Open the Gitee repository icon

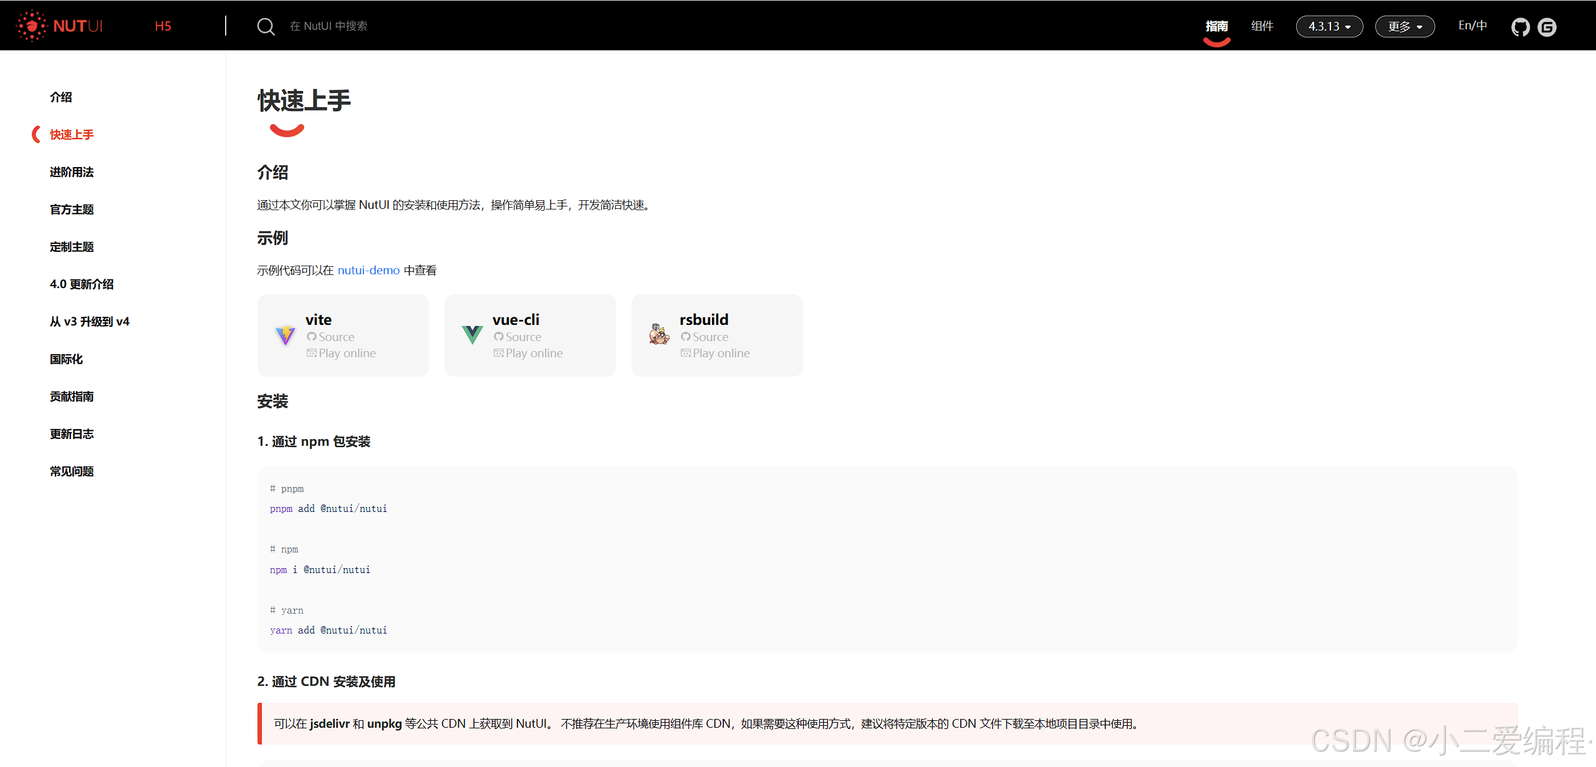[x=1547, y=27]
